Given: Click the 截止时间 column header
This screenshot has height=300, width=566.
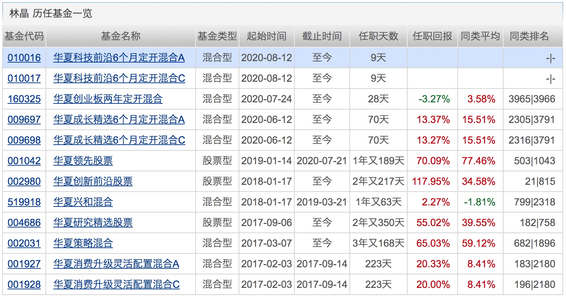Looking at the screenshot, I should point(322,36).
